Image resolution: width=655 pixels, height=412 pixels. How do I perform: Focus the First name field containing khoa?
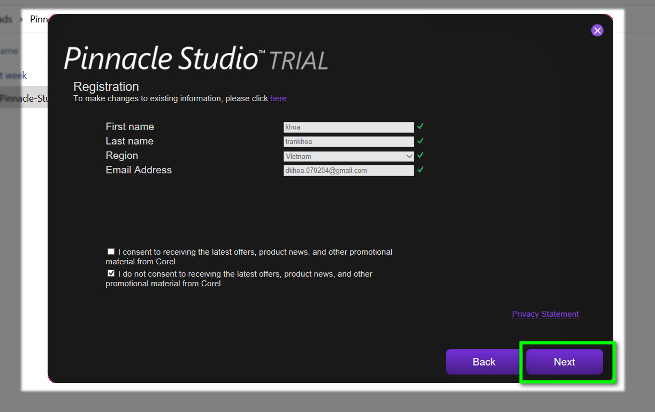(x=349, y=127)
